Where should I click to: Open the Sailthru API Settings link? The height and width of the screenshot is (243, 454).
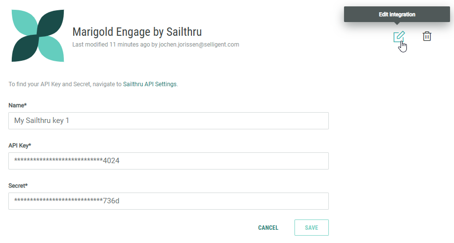click(x=150, y=84)
